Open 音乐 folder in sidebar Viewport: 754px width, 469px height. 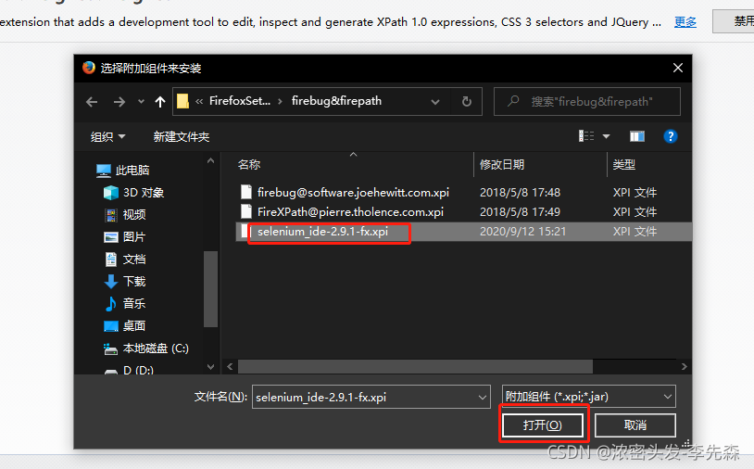click(134, 303)
